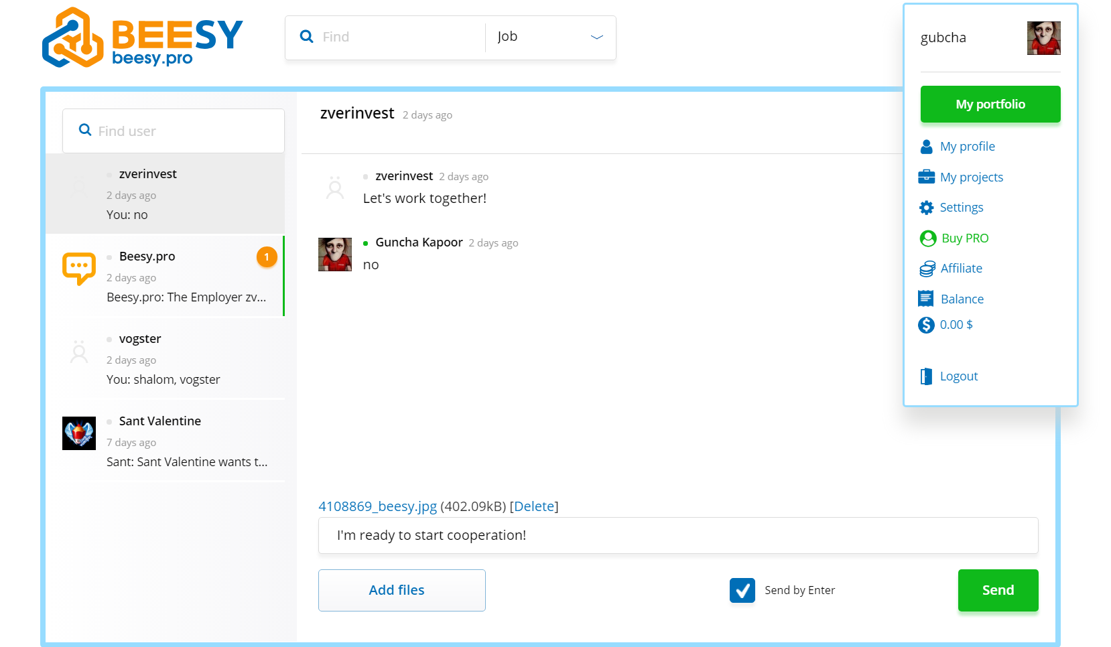Delete the attached file via Delete link
The image size is (1111, 647).
(534, 506)
